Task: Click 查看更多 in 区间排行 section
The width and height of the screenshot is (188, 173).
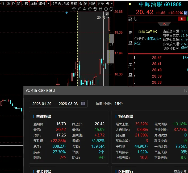Action: pyautogui.click(x=180, y=171)
